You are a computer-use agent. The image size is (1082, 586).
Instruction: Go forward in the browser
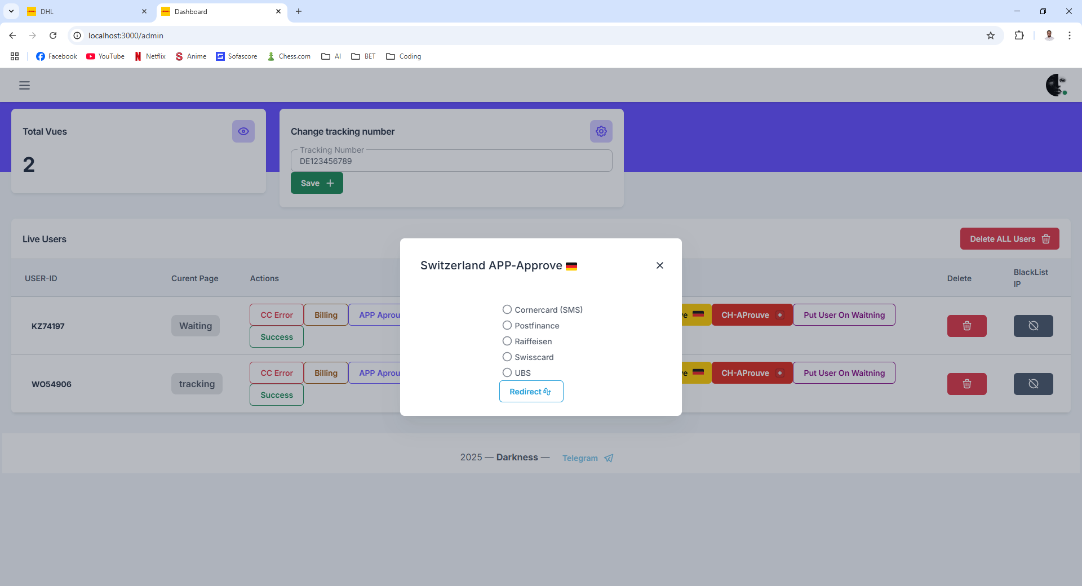(x=33, y=35)
